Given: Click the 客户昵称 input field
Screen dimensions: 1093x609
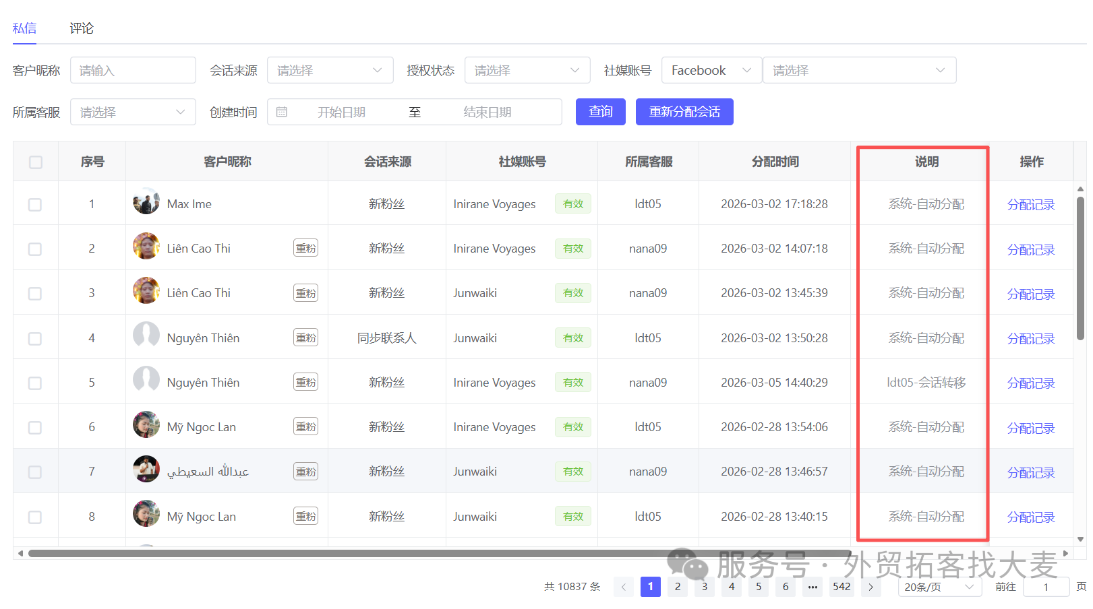Looking at the screenshot, I should (133, 70).
